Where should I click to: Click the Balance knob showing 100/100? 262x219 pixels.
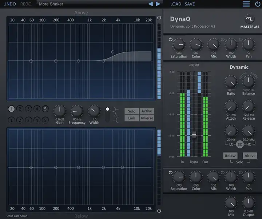(x=249, y=81)
